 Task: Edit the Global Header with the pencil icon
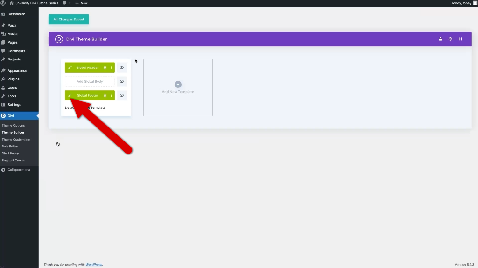70,68
